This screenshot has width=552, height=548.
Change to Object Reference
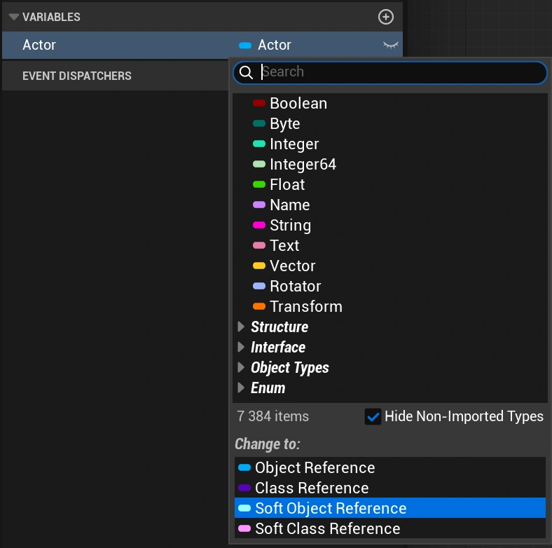tap(390, 467)
